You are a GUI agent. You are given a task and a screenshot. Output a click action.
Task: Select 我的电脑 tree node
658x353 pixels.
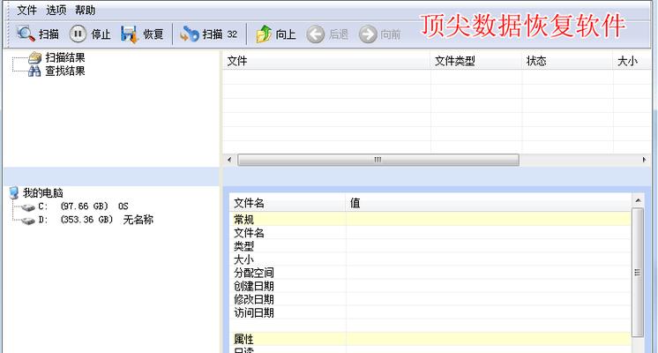point(43,193)
